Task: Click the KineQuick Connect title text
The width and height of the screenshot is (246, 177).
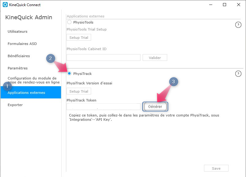Action: [x=25, y=5]
